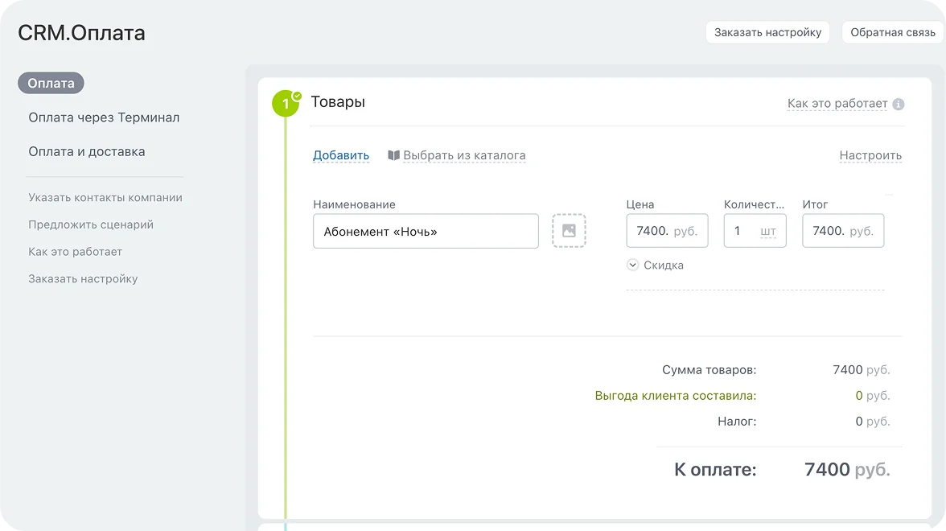Click the step 1 green circle marker
946x531 pixels.
286,104
